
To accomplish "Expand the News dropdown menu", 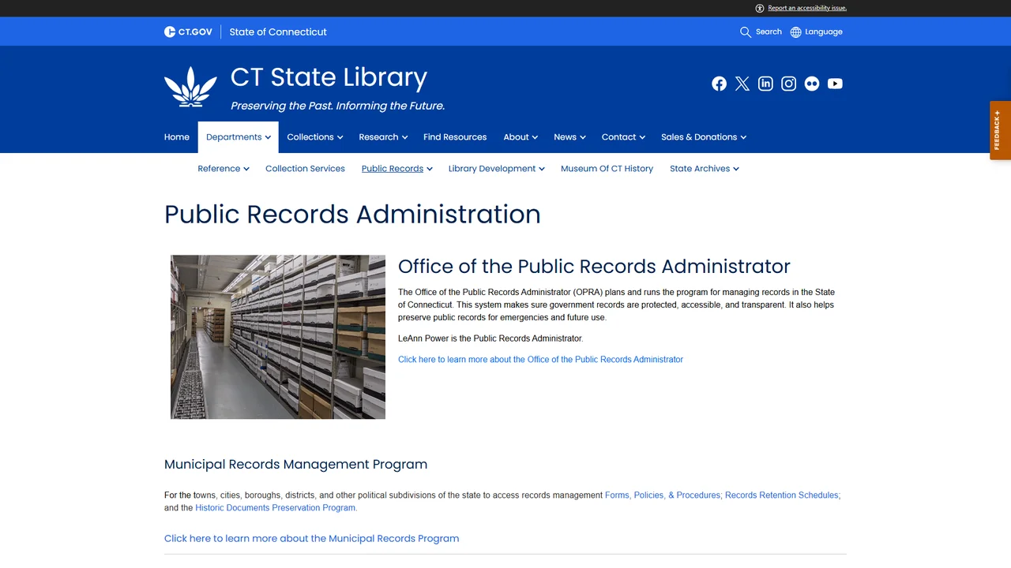I will pyautogui.click(x=569, y=137).
